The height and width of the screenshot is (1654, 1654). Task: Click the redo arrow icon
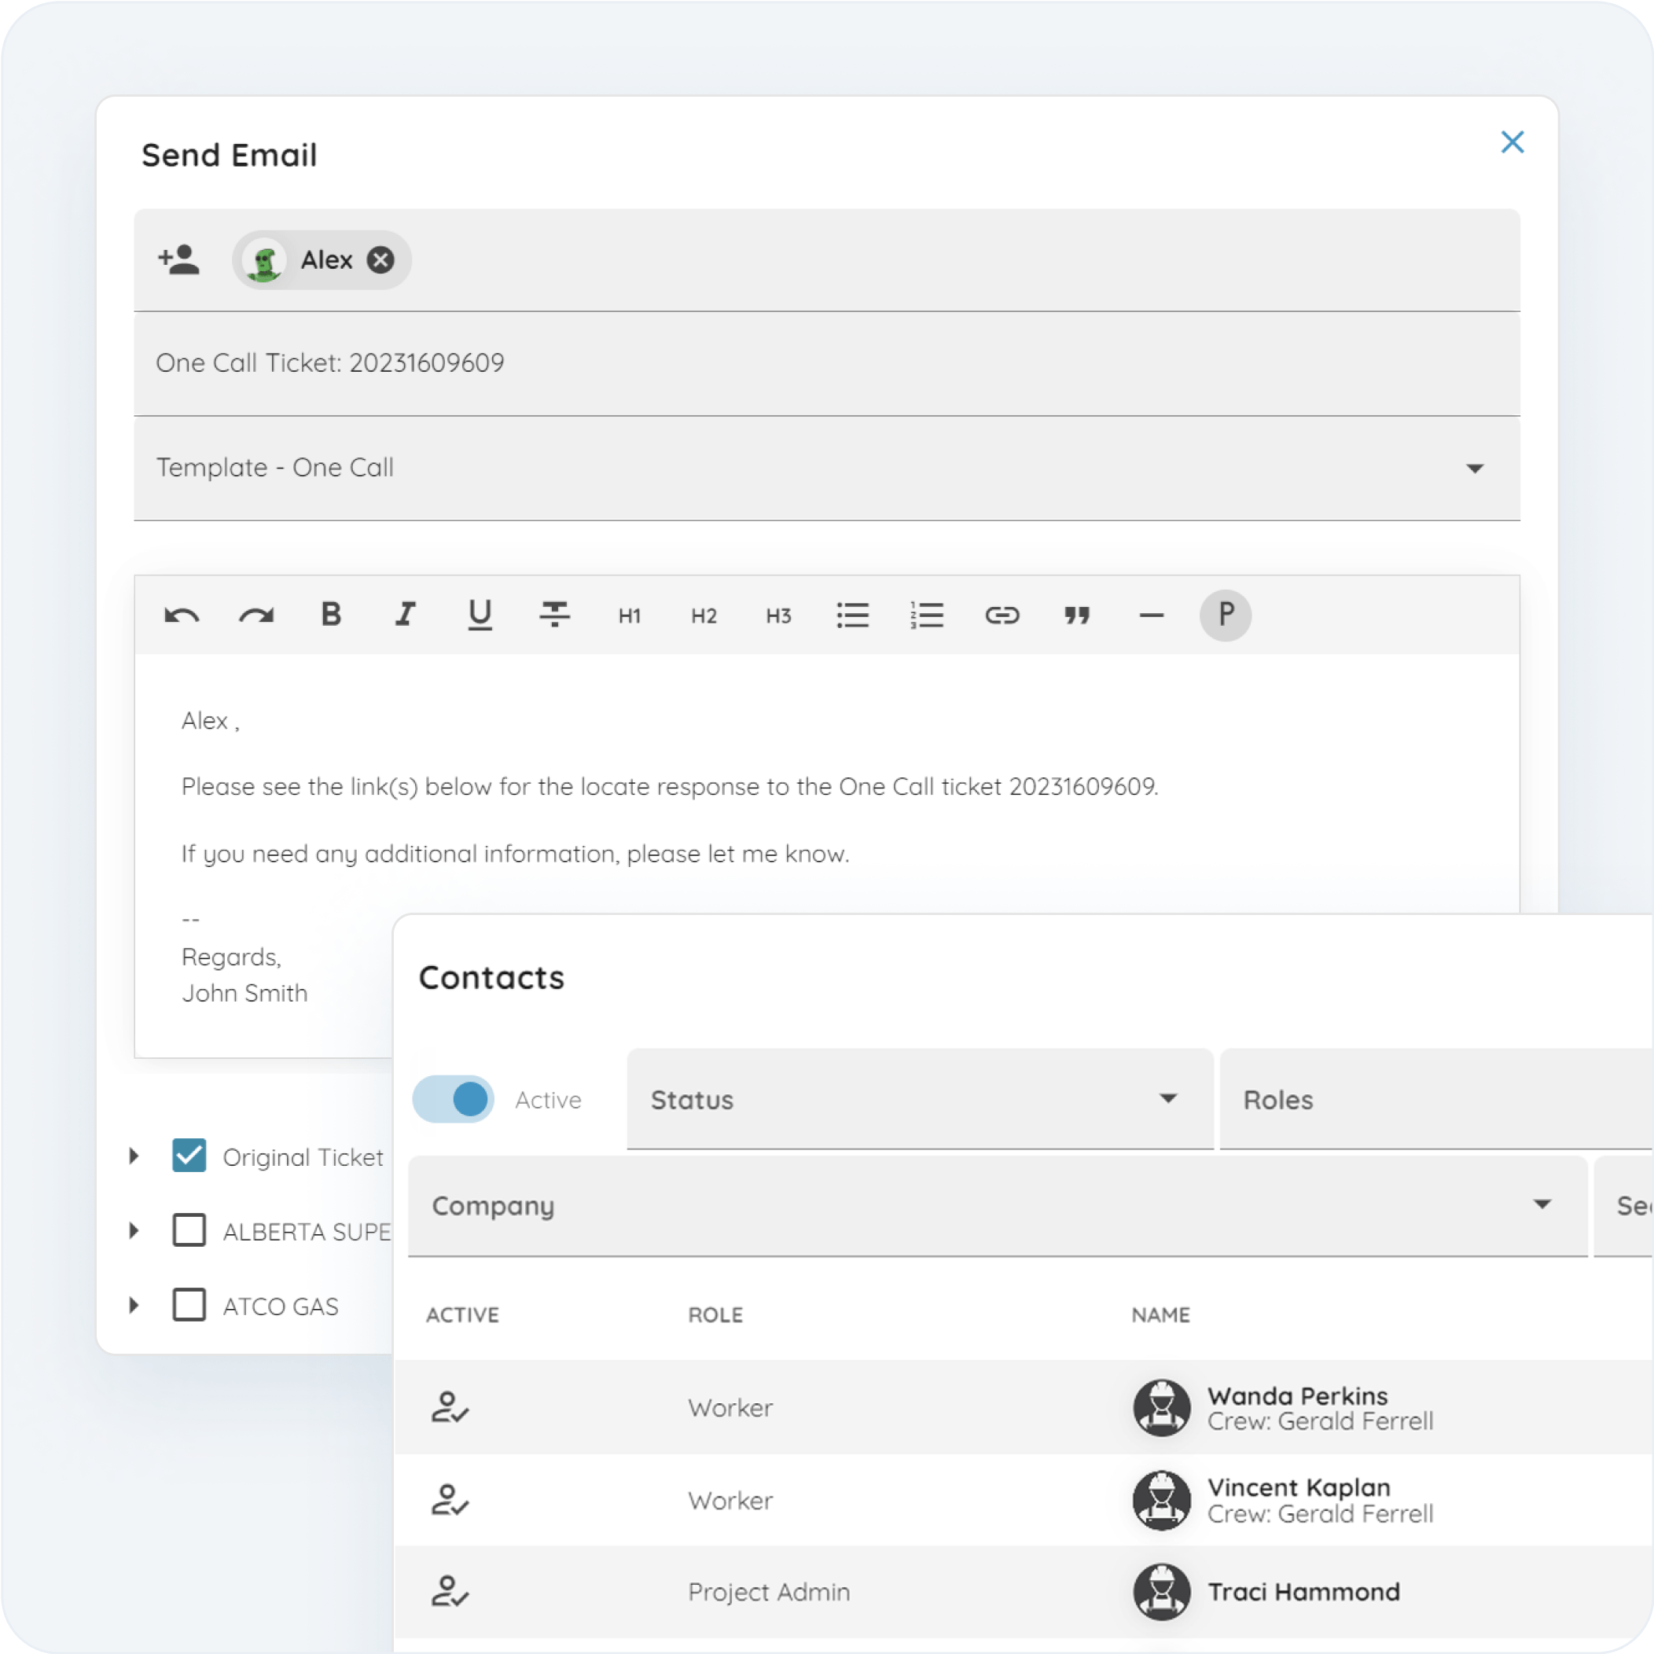(x=256, y=616)
